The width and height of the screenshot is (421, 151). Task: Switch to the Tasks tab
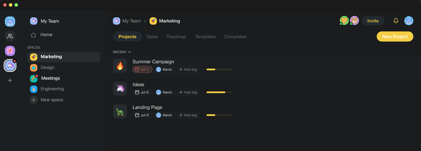click(152, 37)
